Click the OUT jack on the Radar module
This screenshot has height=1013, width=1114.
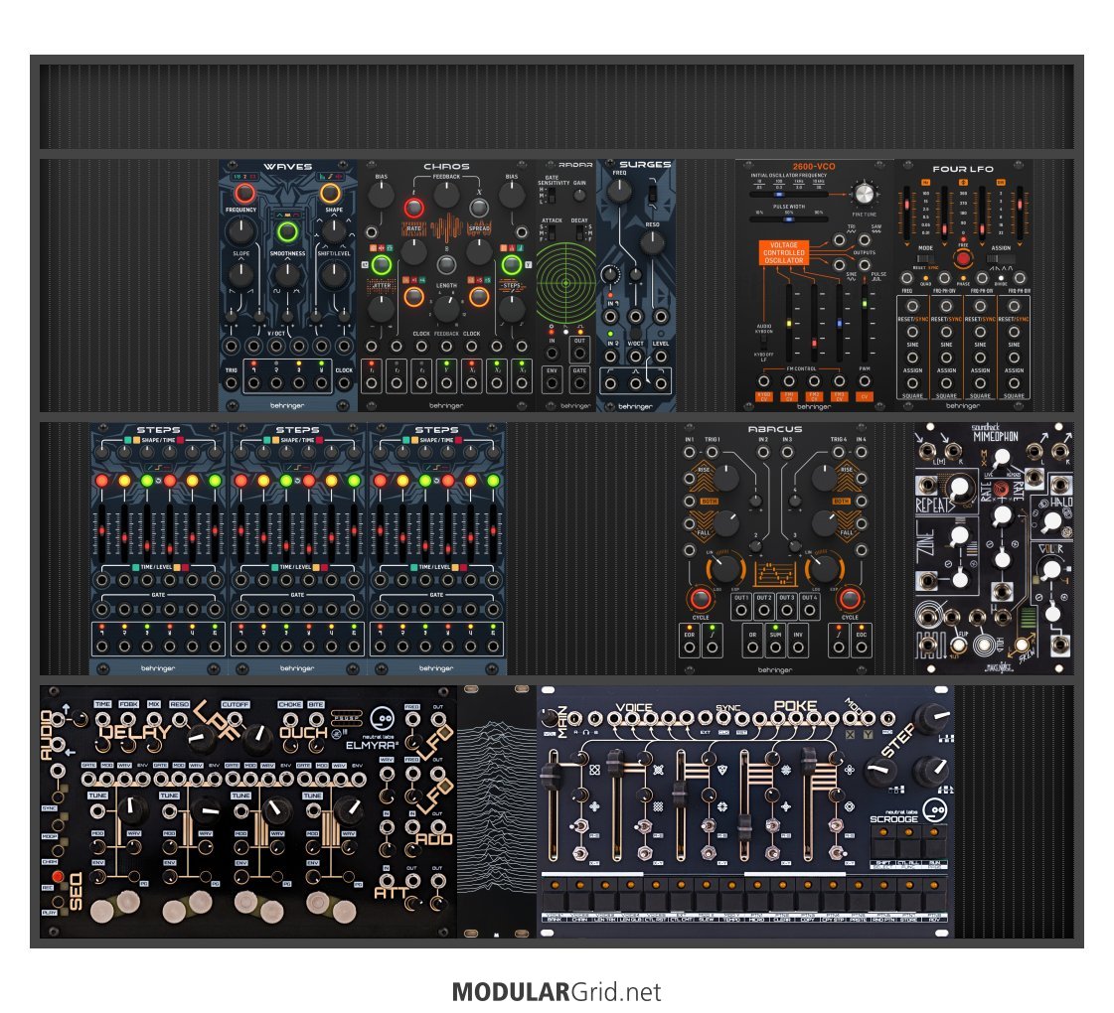pyautogui.click(x=579, y=354)
